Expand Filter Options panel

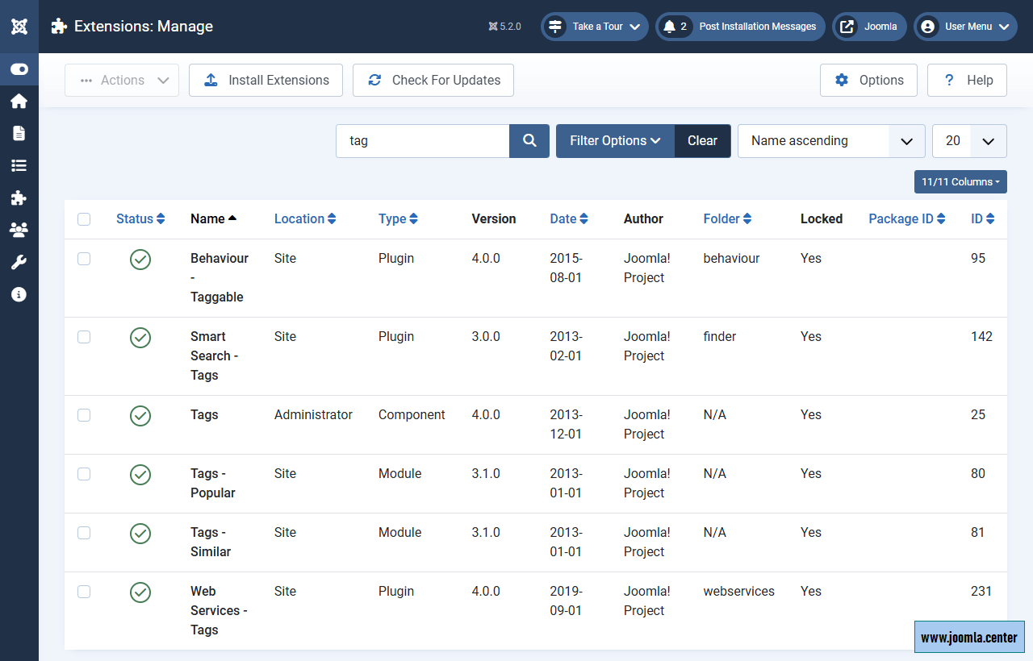[x=615, y=141]
